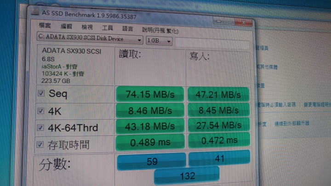
Task: Click the Seq write result 47.21 MB/s
Action: [x=218, y=95]
